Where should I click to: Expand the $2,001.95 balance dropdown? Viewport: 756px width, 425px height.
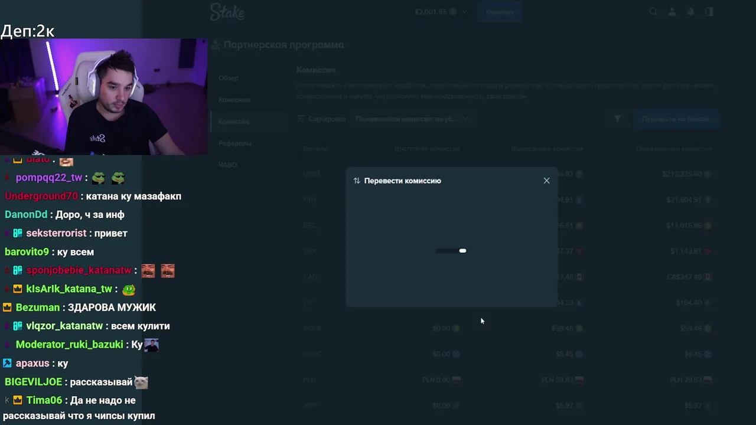coord(441,12)
